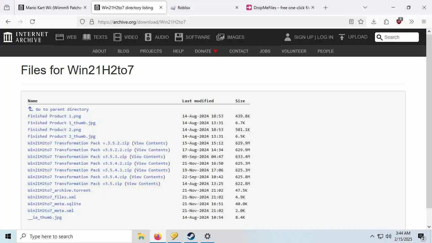This screenshot has height=243, width=432.
Task: Click the taskbar search box
Action: pyautogui.click(x=74, y=236)
